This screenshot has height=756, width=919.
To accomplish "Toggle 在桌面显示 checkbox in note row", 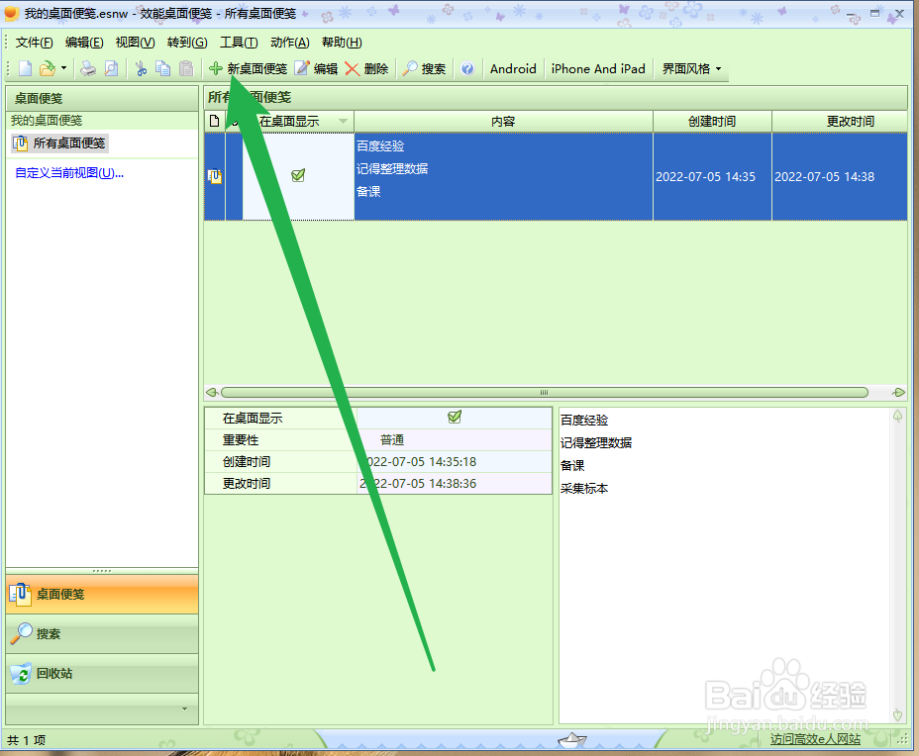I will (298, 175).
